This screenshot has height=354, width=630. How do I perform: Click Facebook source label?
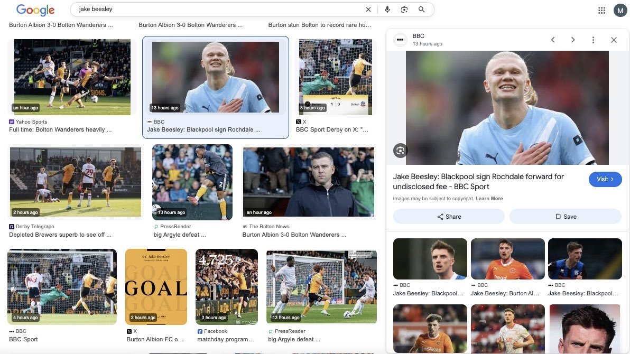click(x=215, y=331)
